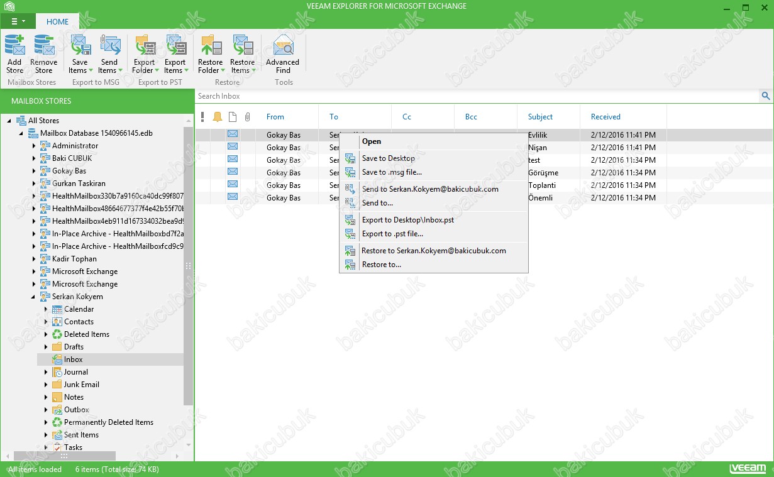Click the envelope icon in the Nişan row

(x=233, y=147)
